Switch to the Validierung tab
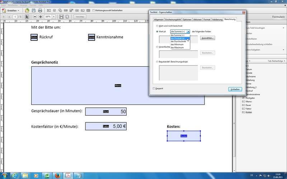The image size is (287, 179). (217, 20)
